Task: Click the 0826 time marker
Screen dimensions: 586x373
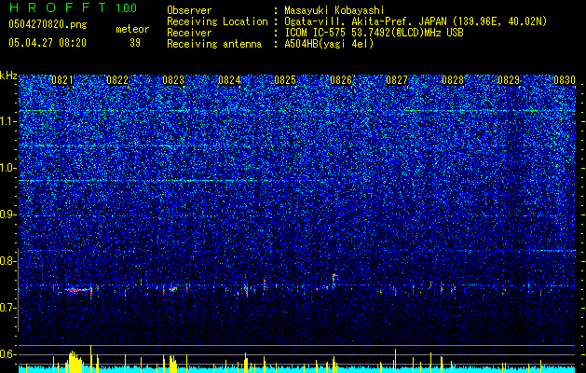Action: point(341,80)
